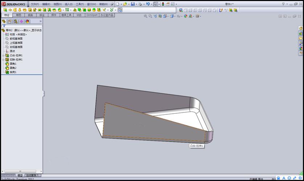Switch to the 焊件 command tab

54,15
